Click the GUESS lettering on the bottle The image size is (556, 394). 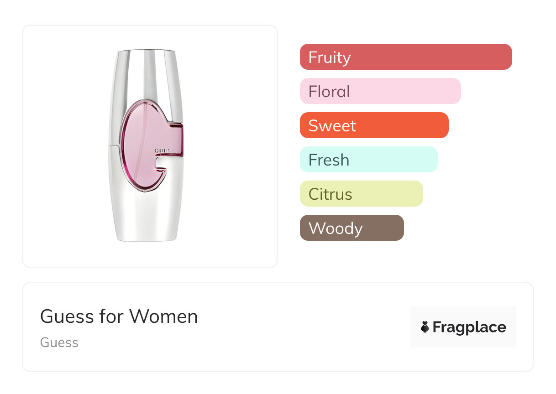pos(163,150)
